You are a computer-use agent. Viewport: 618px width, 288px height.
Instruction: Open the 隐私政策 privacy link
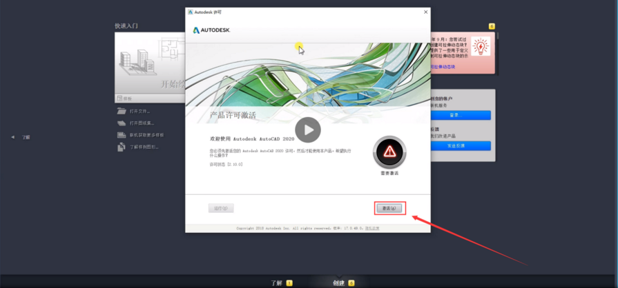(372, 228)
